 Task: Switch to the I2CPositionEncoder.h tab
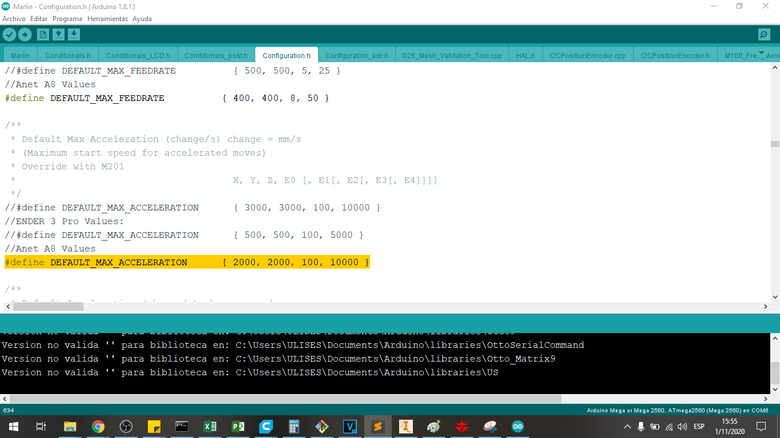tap(676, 55)
